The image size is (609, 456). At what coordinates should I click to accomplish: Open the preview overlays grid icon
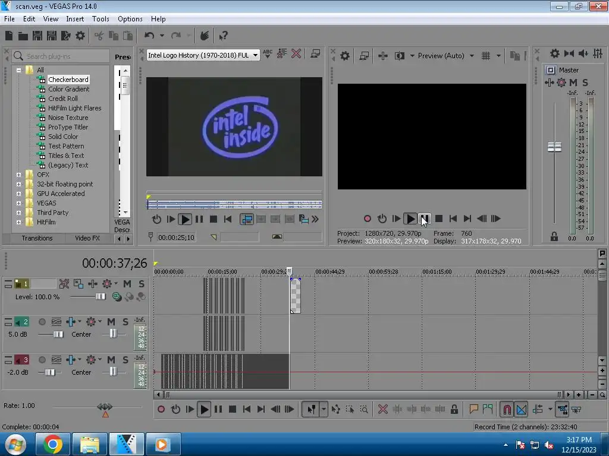pyautogui.click(x=486, y=56)
